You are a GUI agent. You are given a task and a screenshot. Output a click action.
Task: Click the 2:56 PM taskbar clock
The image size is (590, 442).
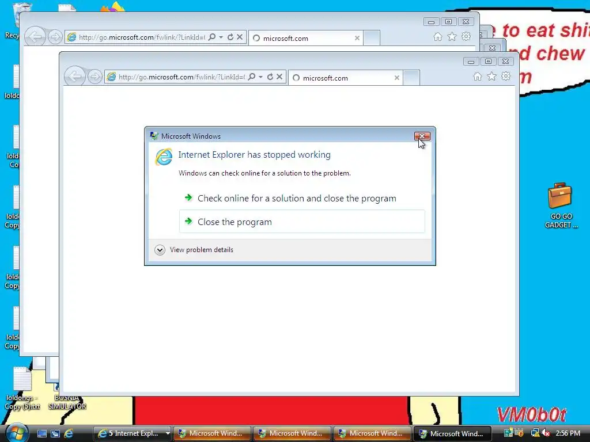[568, 433]
